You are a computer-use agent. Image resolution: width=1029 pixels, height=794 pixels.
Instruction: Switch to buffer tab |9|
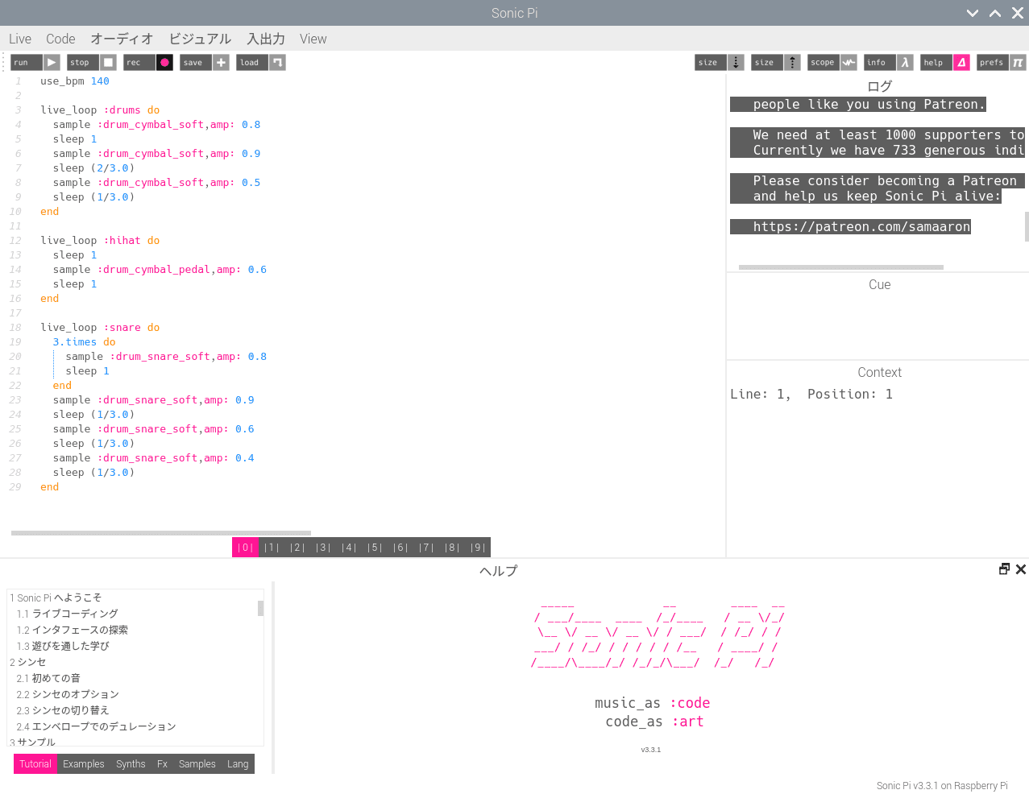tap(478, 548)
